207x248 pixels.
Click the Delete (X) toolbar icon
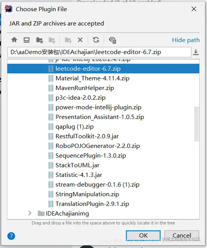[x=80, y=40]
